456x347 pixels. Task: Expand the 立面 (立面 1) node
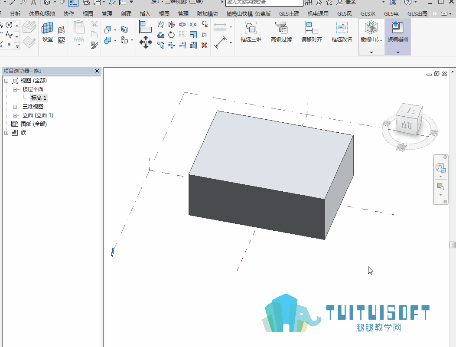(15, 115)
